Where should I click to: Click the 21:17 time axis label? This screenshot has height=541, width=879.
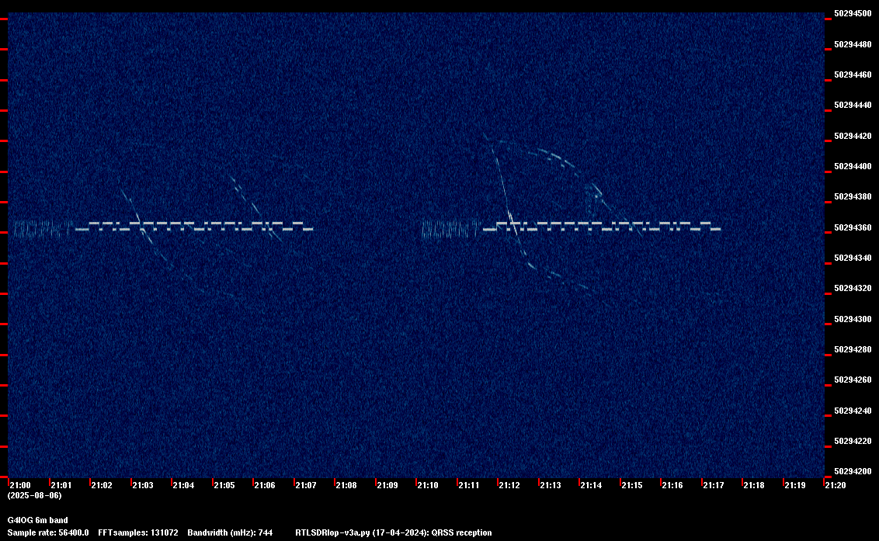(x=713, y=485)
